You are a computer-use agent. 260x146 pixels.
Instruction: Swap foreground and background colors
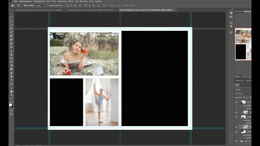tap(13, 102)
